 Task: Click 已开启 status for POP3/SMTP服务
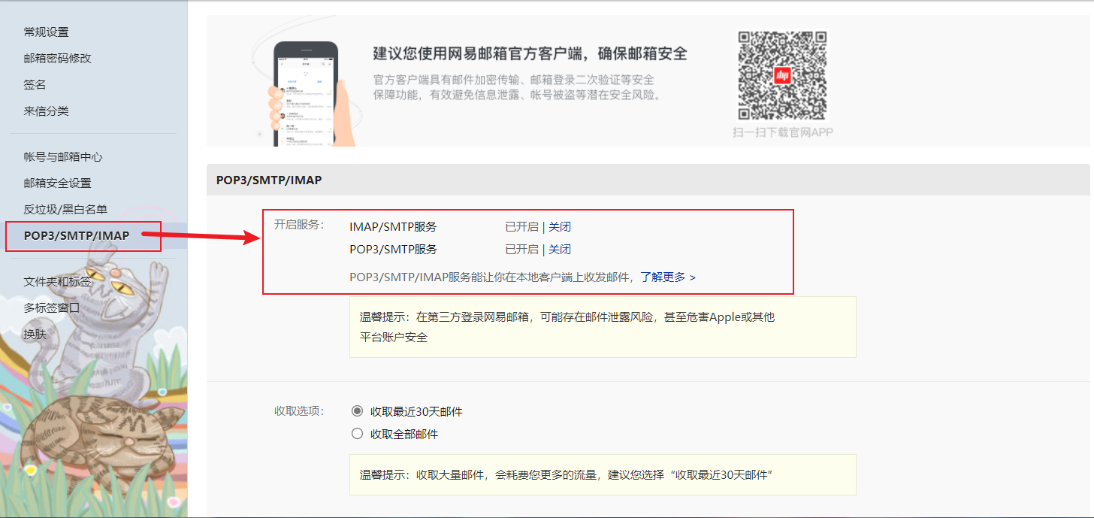point(521,249)
